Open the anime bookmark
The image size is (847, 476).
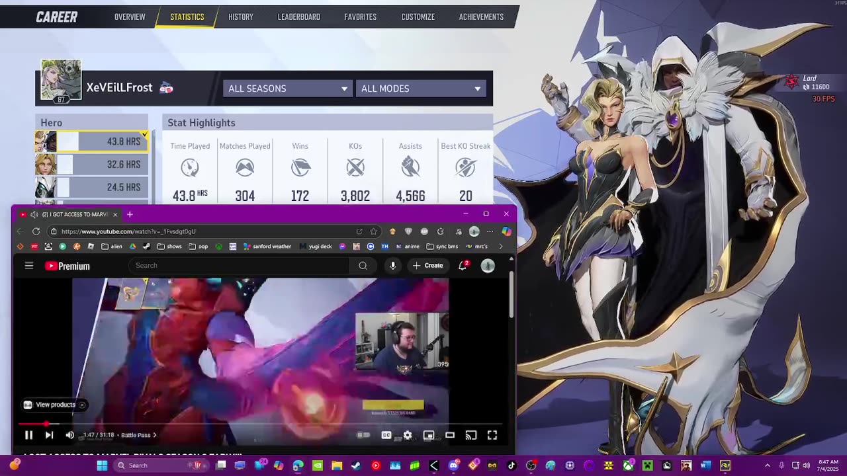(x=408, y=247)
